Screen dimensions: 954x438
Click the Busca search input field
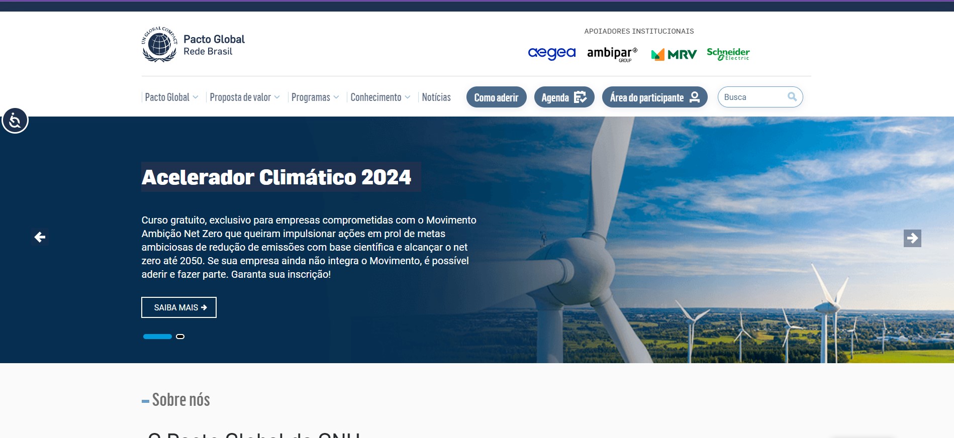751,97
